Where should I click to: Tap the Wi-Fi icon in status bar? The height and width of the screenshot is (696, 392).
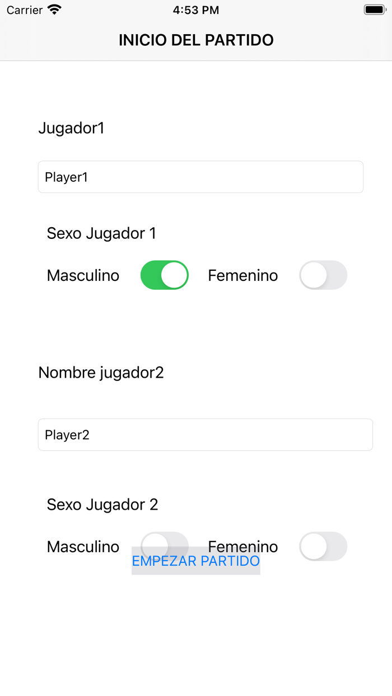54,10
